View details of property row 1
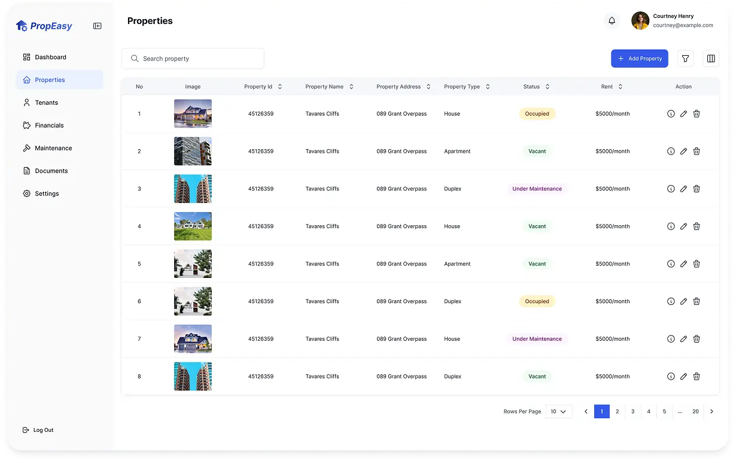The image size is (736, 463). (x=671, y=113)
